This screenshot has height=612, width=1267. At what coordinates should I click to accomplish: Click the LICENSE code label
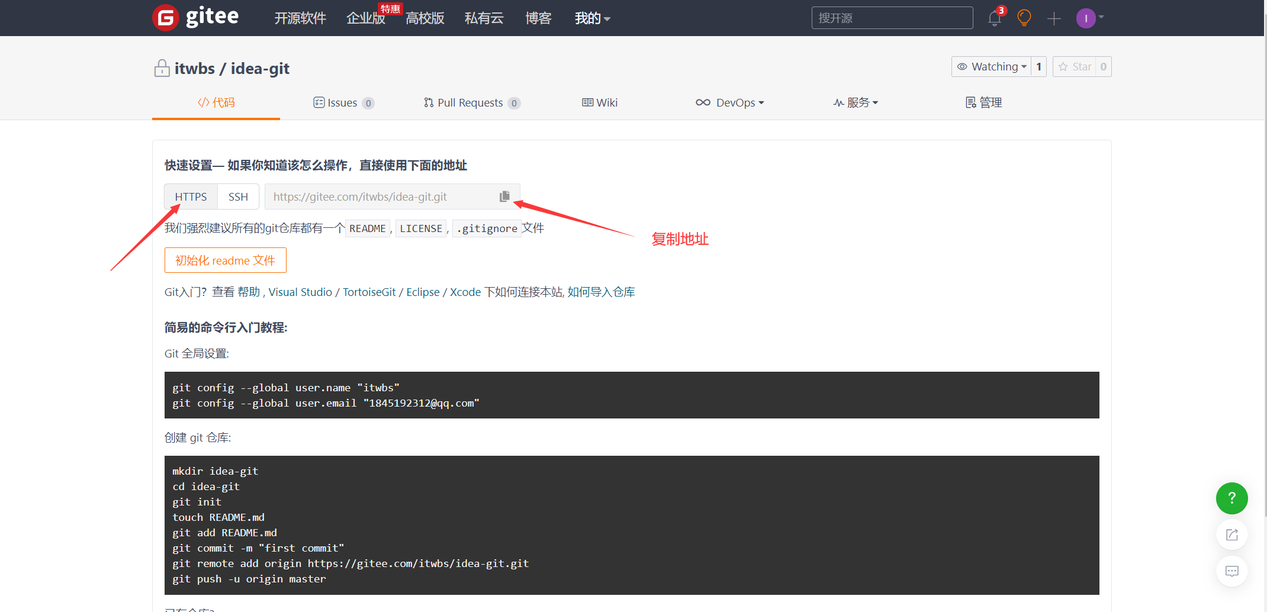click(x=421, y=228)
